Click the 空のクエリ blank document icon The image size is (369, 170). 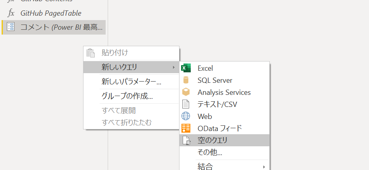pyautogui.click(x=186, y=140)
